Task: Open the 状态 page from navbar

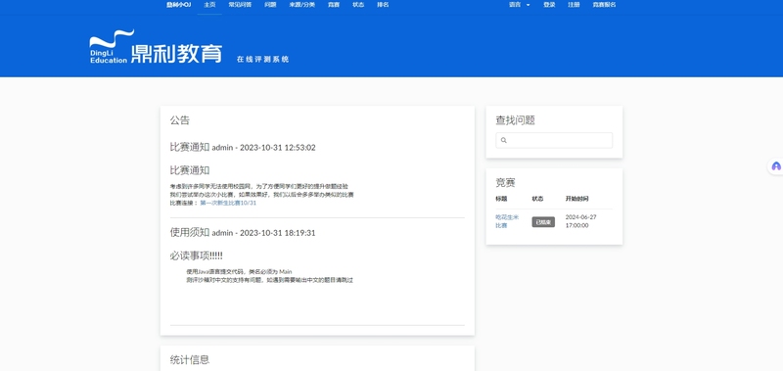Action: 358,5
